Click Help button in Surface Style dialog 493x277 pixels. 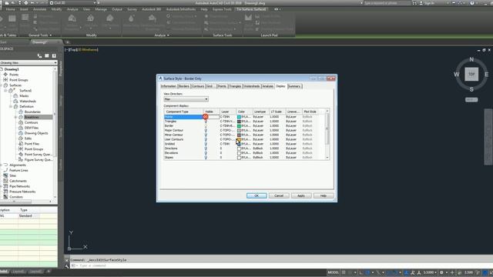[324, 195]
